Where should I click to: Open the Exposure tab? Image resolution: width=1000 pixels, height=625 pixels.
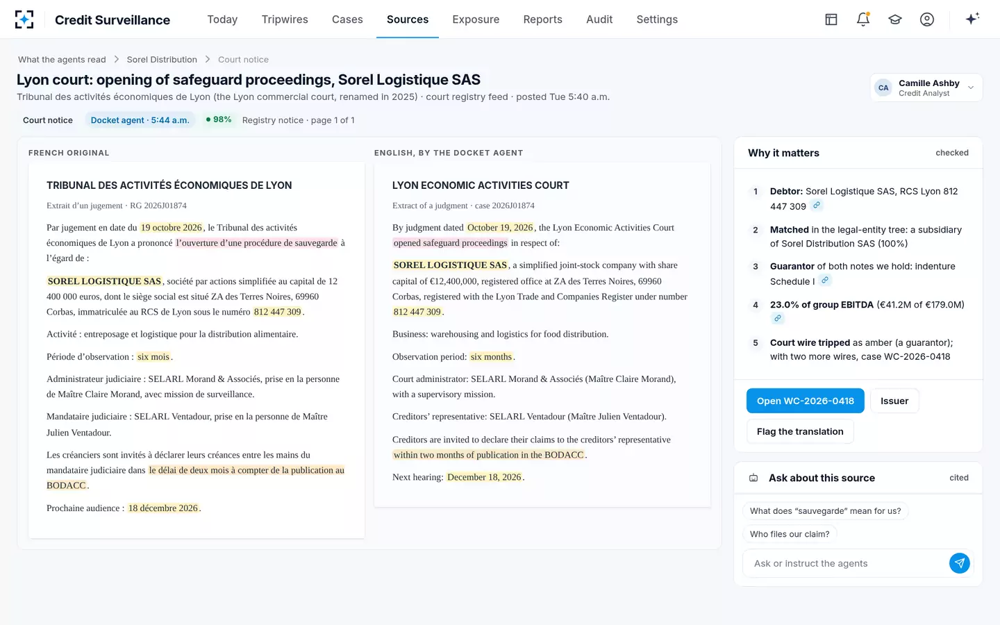click(476, 19)
